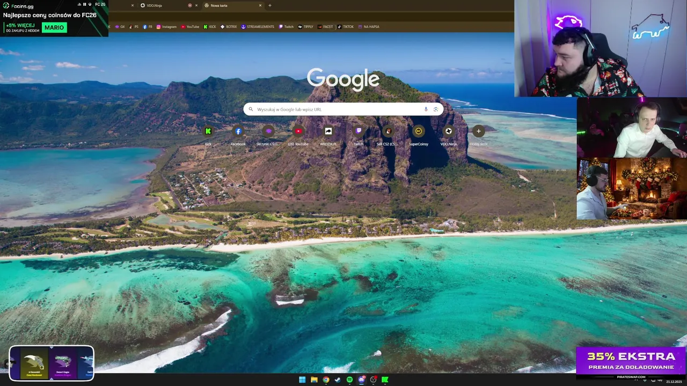This screenshot has height=386, width=687.
Task: Open Spotify from the taskbar
Action: (349, 380)
